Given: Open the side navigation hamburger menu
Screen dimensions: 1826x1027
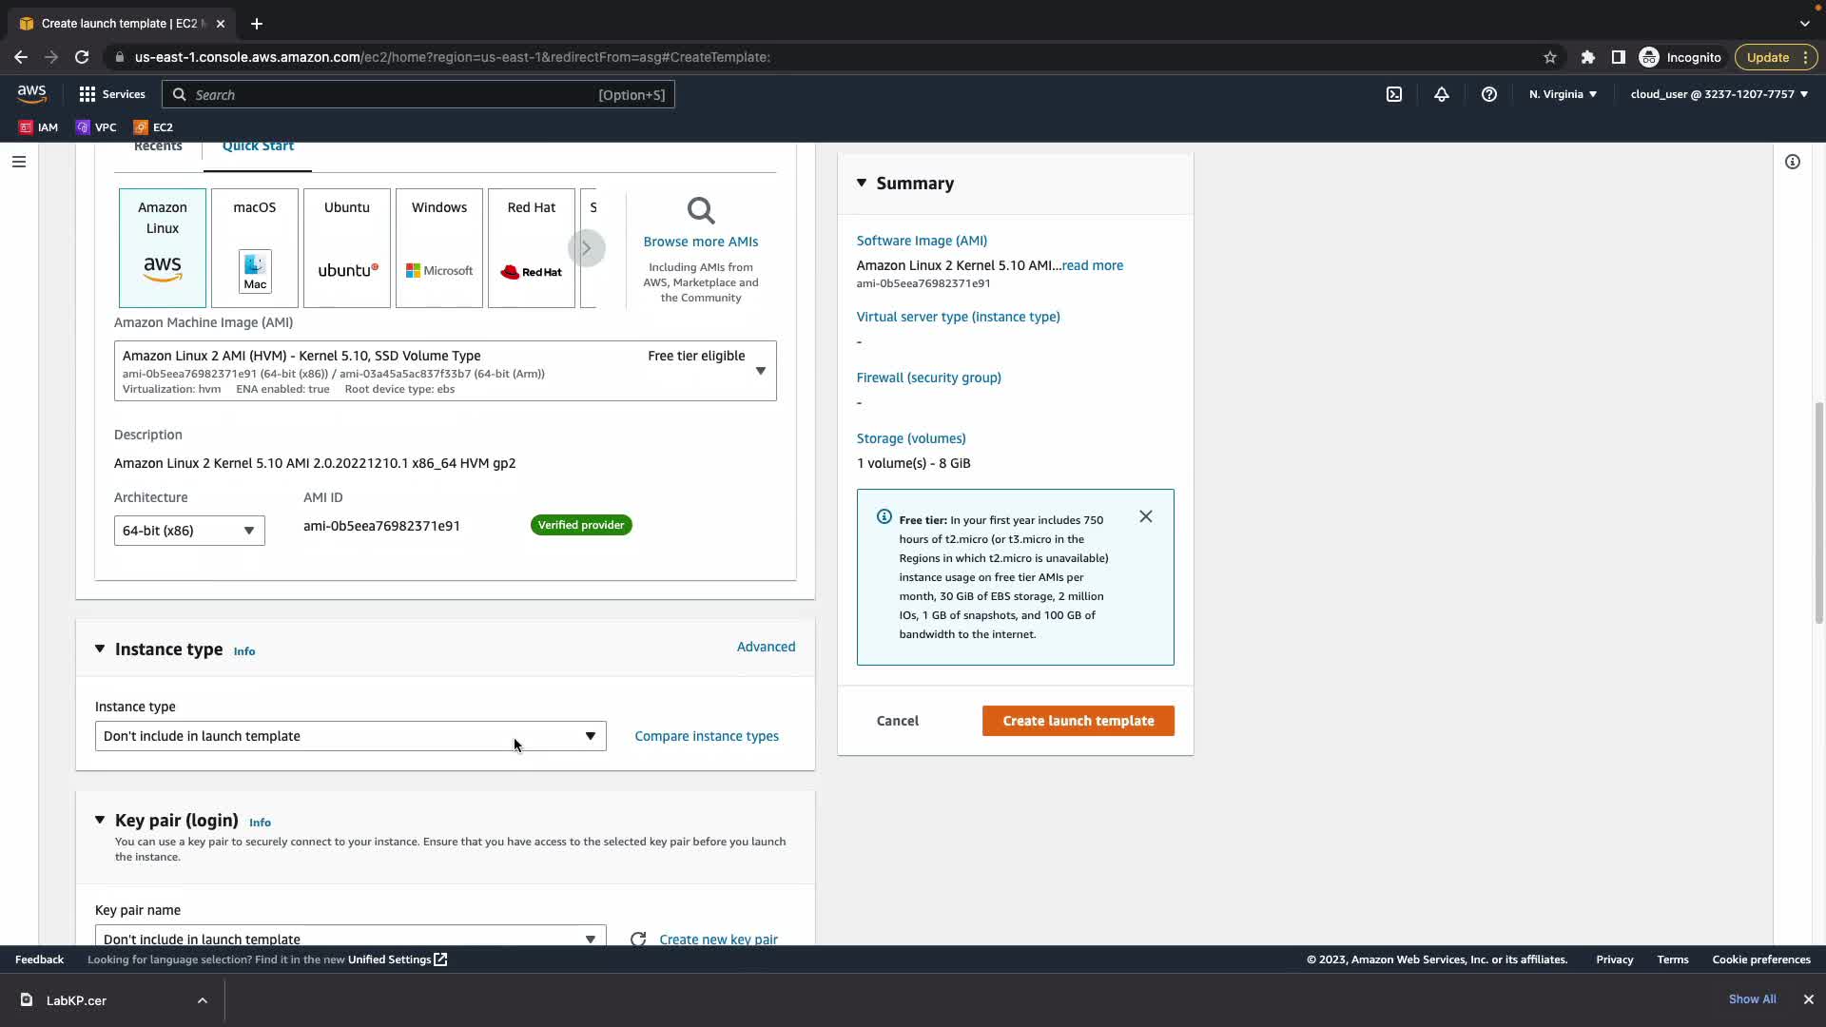Looking at the screenshot, I should click(18, 162).
